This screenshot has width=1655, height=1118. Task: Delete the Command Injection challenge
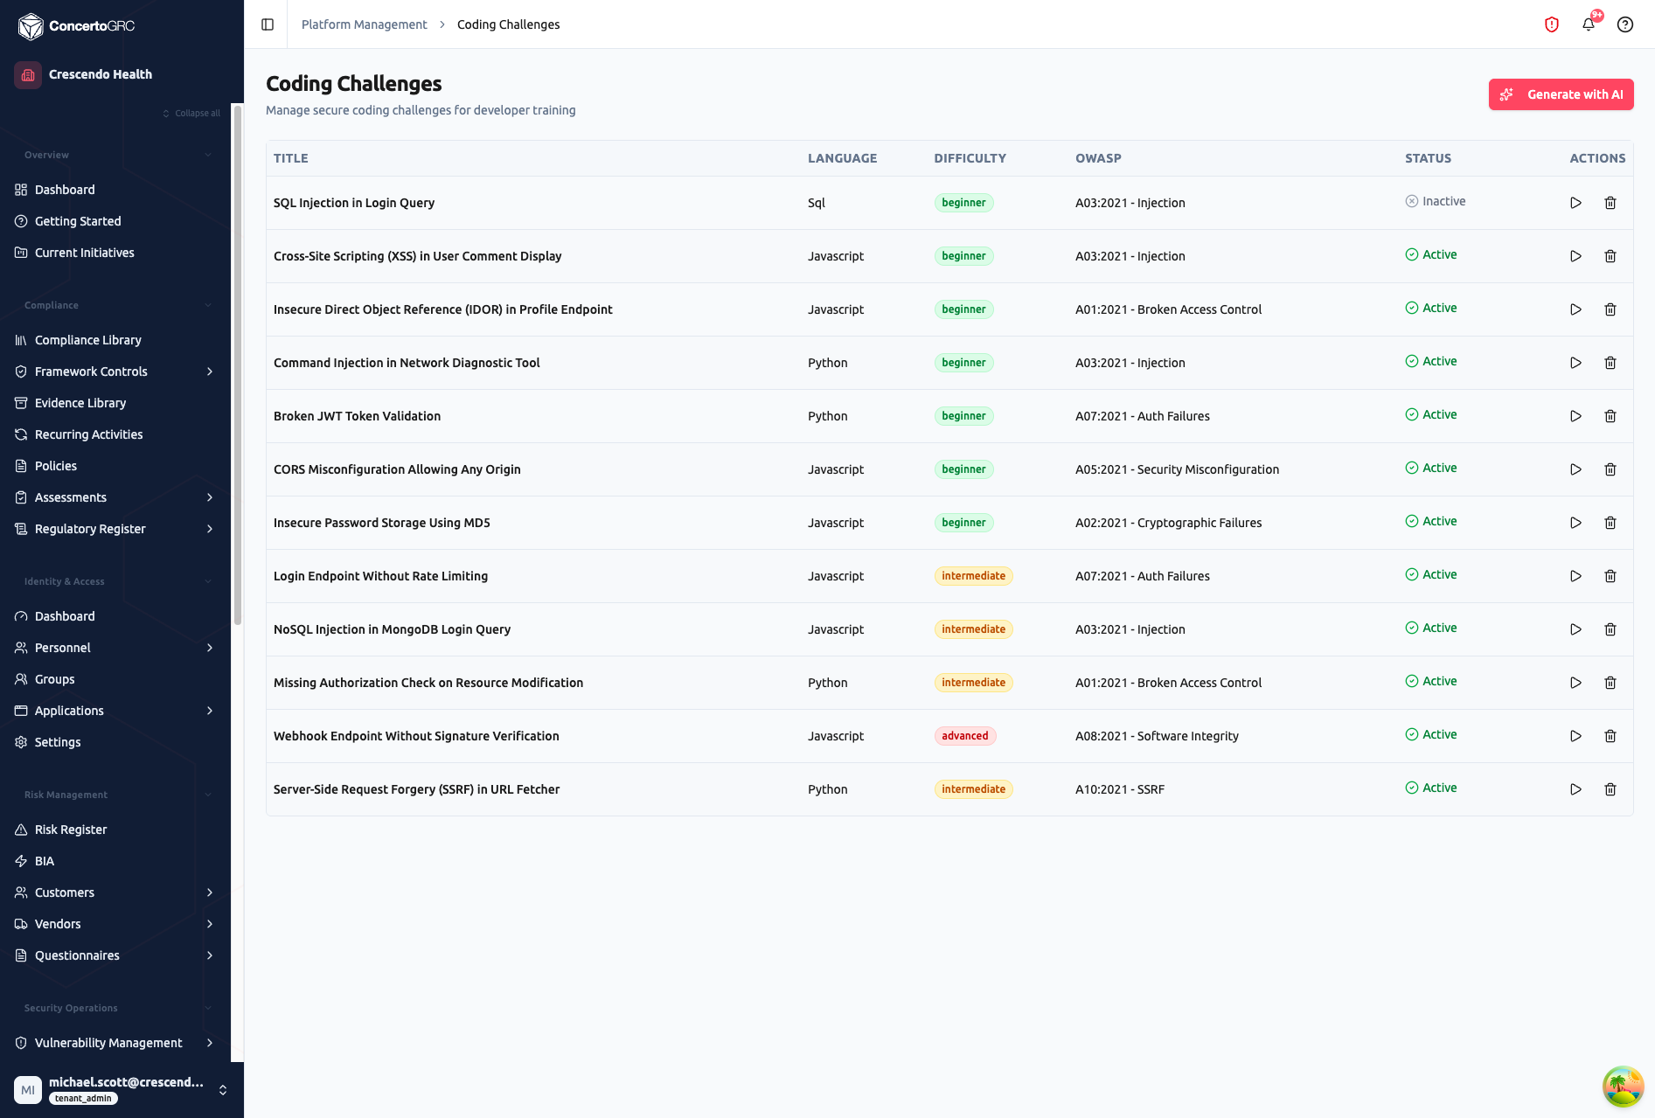click(1610, 363)
